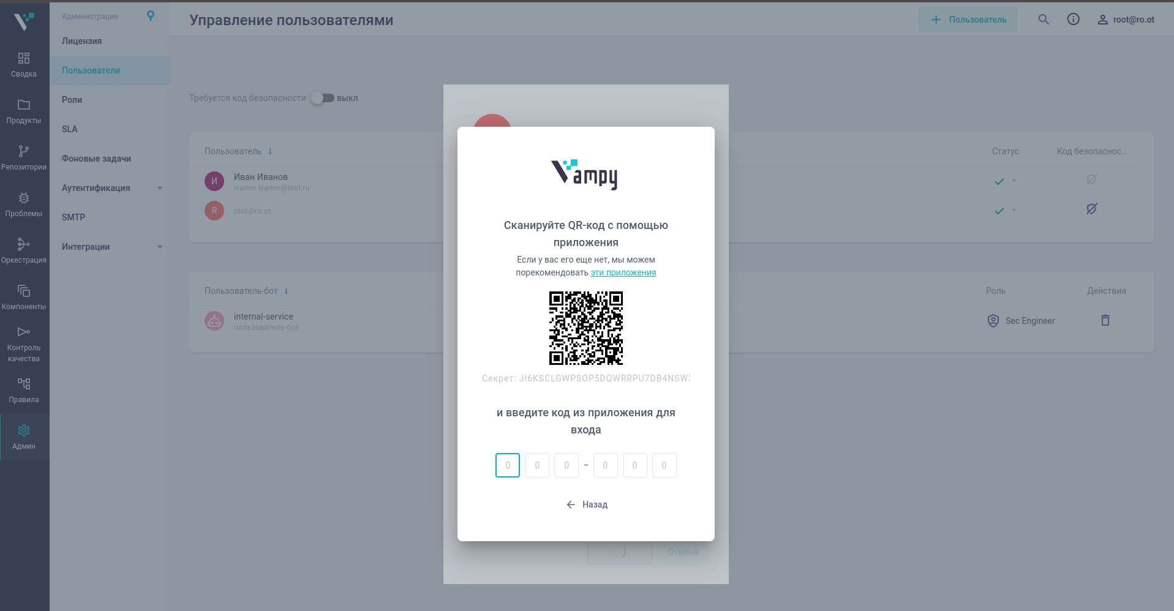This screenshot has height=611, width=1174.
Task: Open the Компоненты section icon
Action: pyautogui.click(x=24, y=291)
